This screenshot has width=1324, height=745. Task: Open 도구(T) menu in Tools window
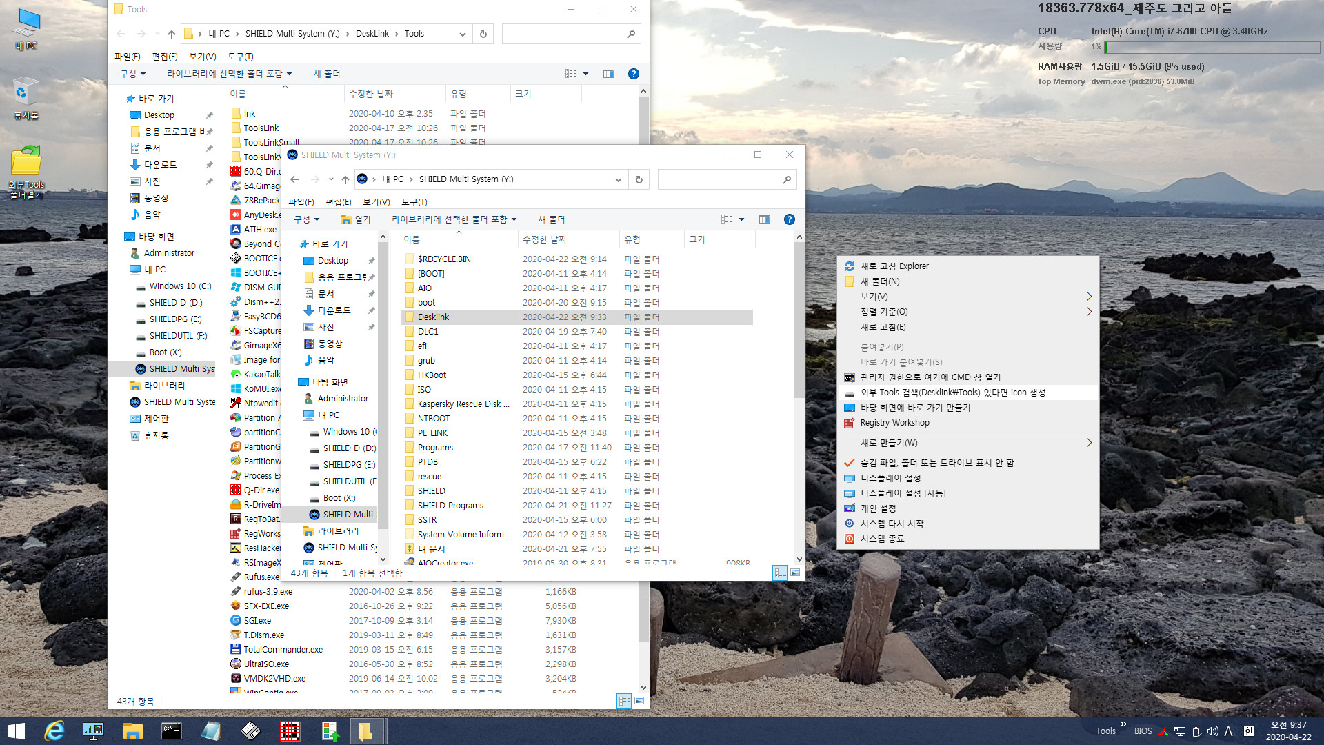tap(241, 57)
